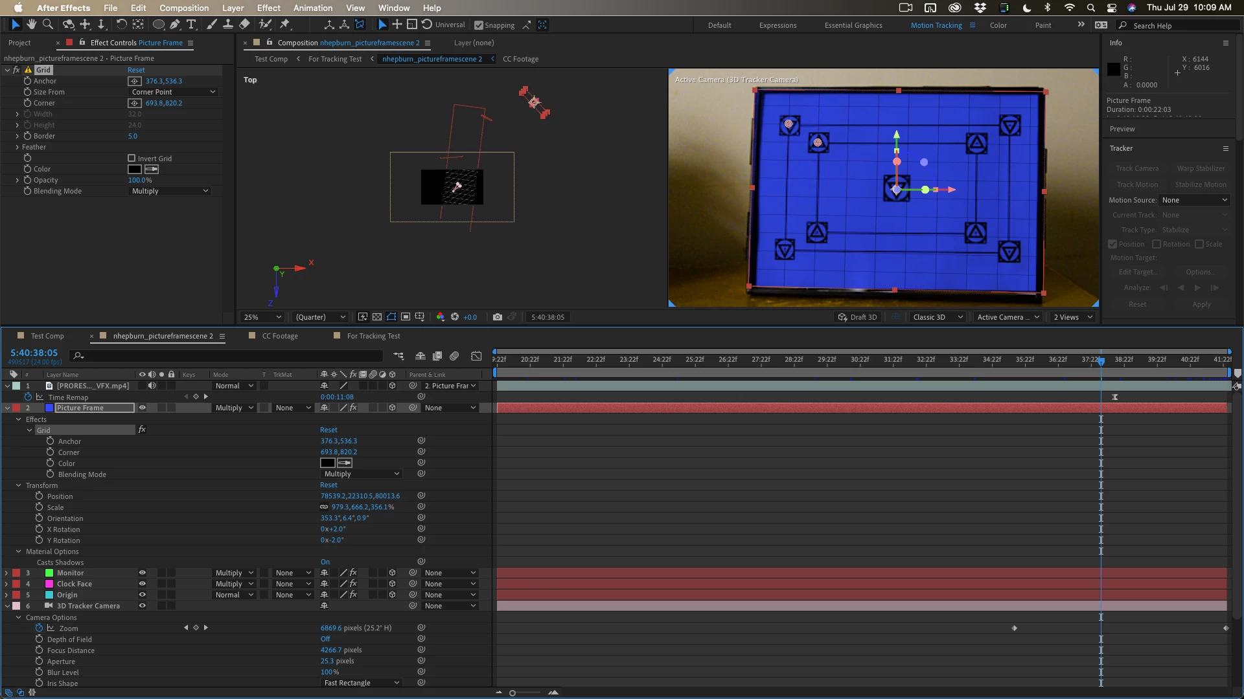Screen dimensions: 1244x699
Task: Enable the Invert Grid checkbox
Action: pyautogui.click(x=132, y=158)
